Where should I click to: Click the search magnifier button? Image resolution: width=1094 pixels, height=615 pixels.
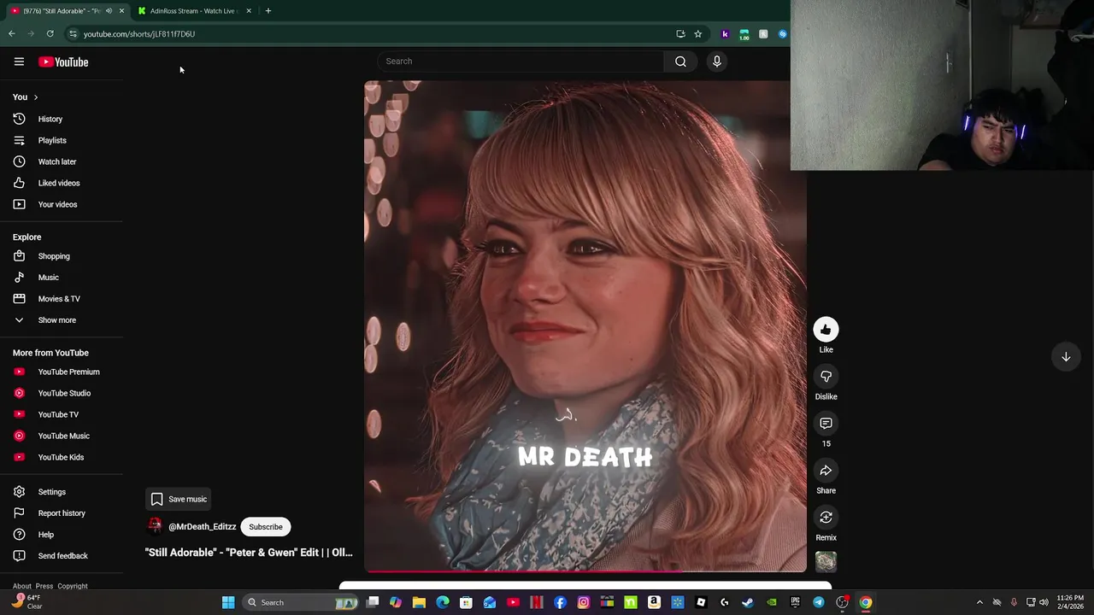680,61
